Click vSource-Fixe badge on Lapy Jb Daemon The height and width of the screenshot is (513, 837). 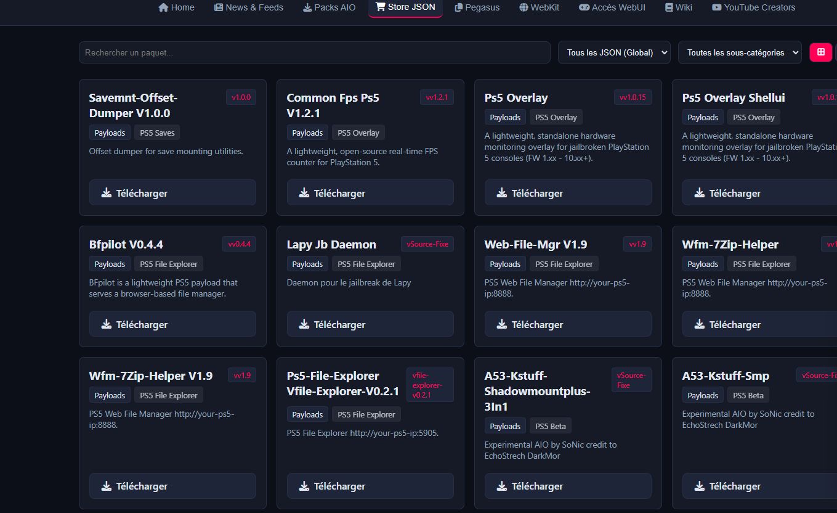coord(427,244)
